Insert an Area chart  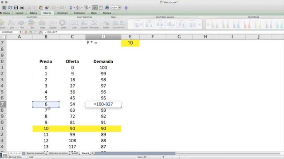[43, 24]
